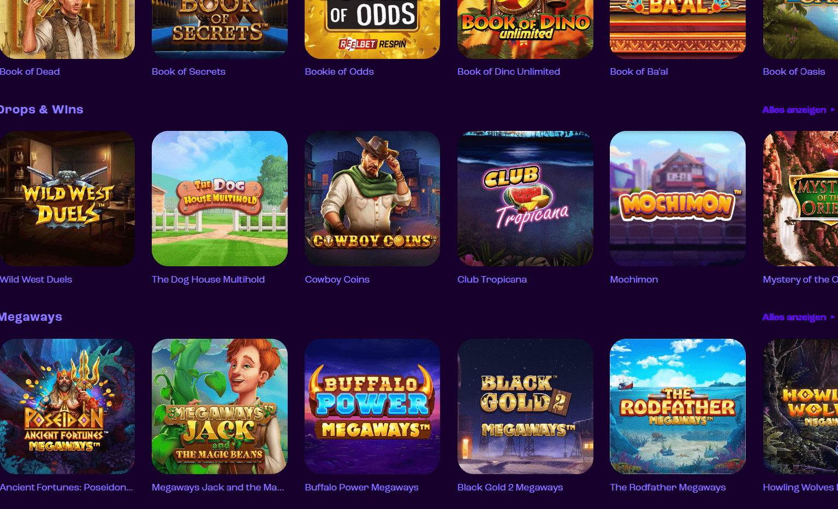Launch The Dog House Multihold game image
The height and width of the screenshot is (509, 838).
pyautogui.click(x=219, y=199)
